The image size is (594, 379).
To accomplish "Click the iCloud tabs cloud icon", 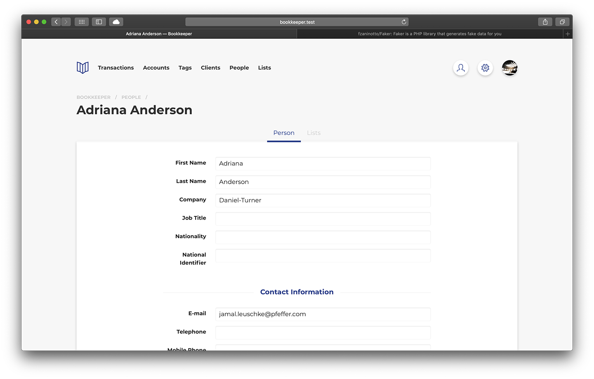I will pos(116,22).
